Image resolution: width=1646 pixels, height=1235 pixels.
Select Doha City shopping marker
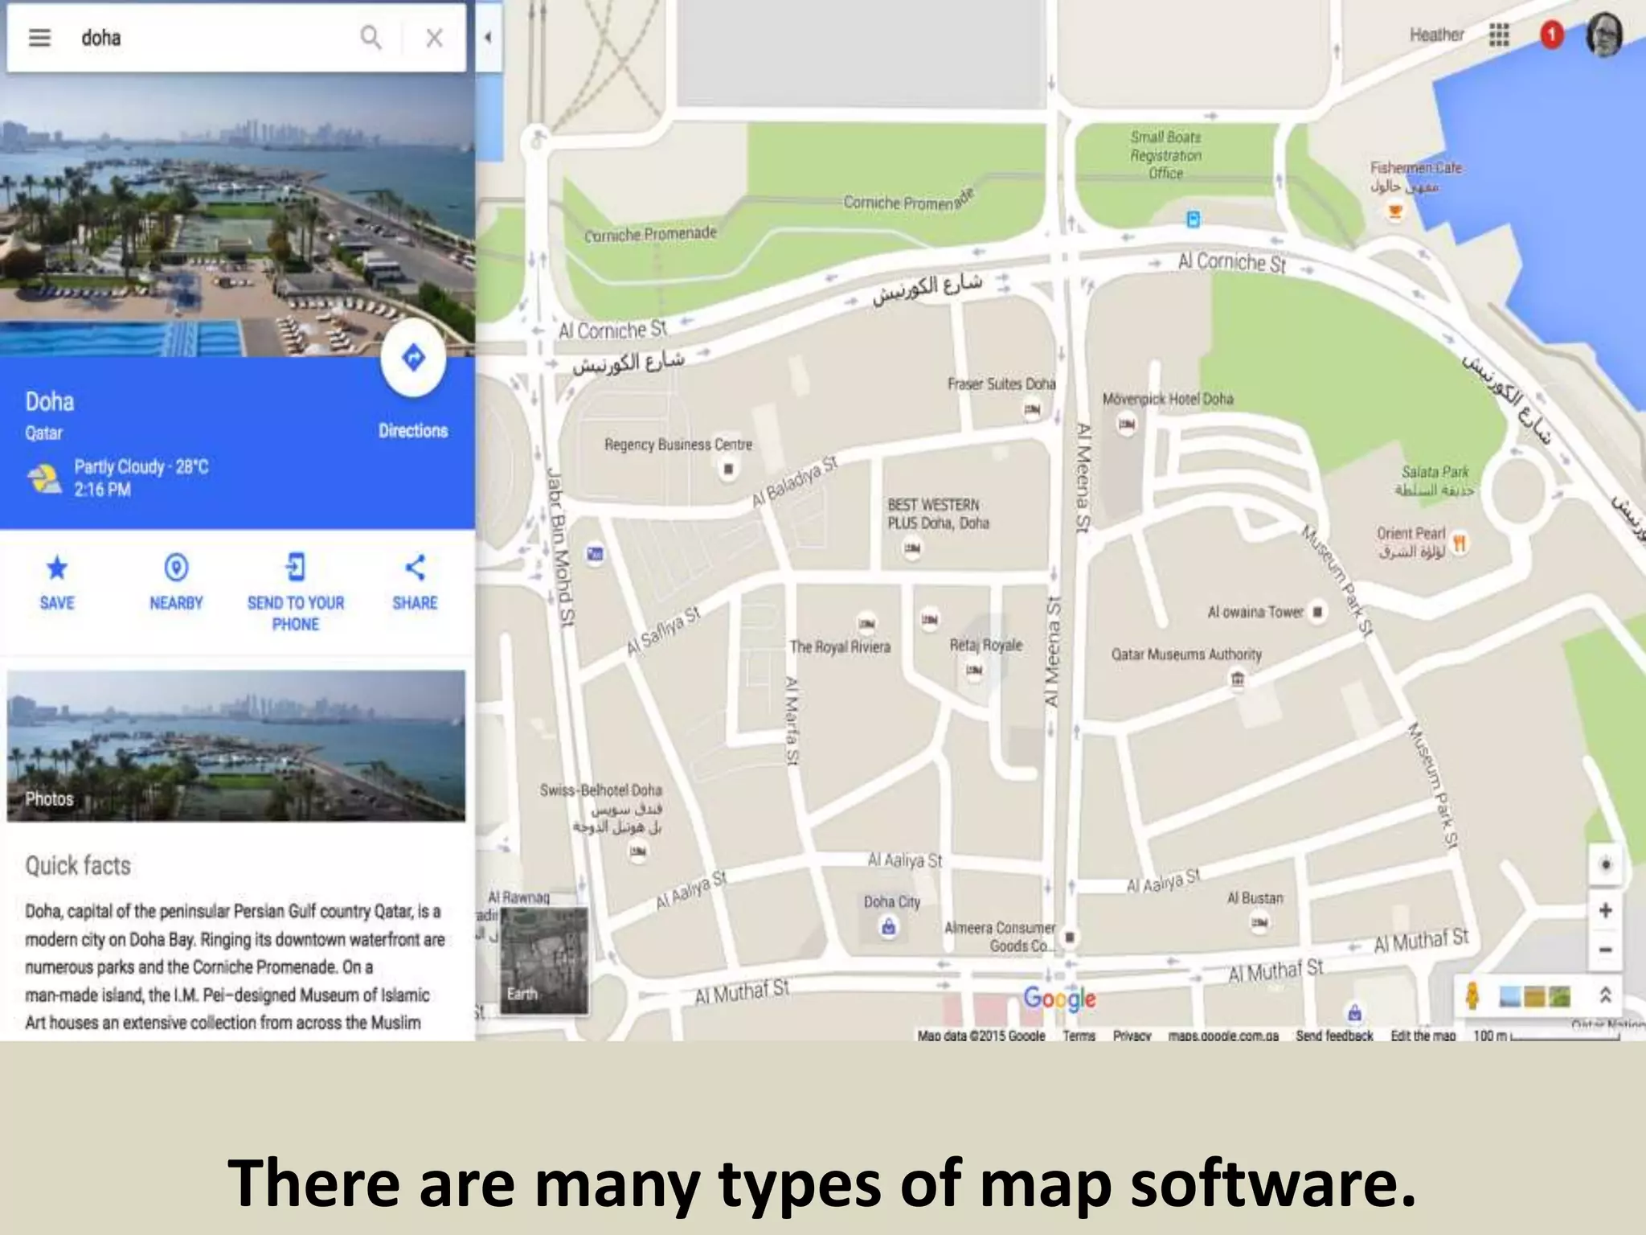(x=888, y=927)
